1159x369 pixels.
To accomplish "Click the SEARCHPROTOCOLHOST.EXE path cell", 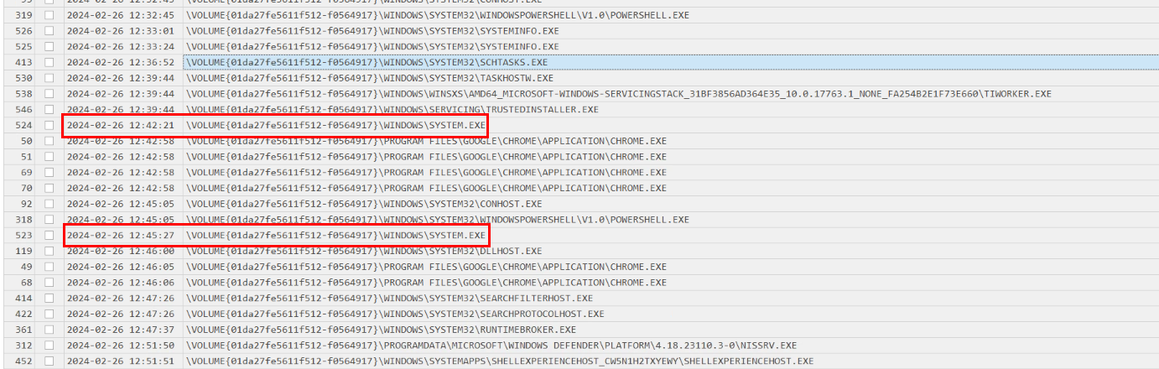I will pos(395,314).
